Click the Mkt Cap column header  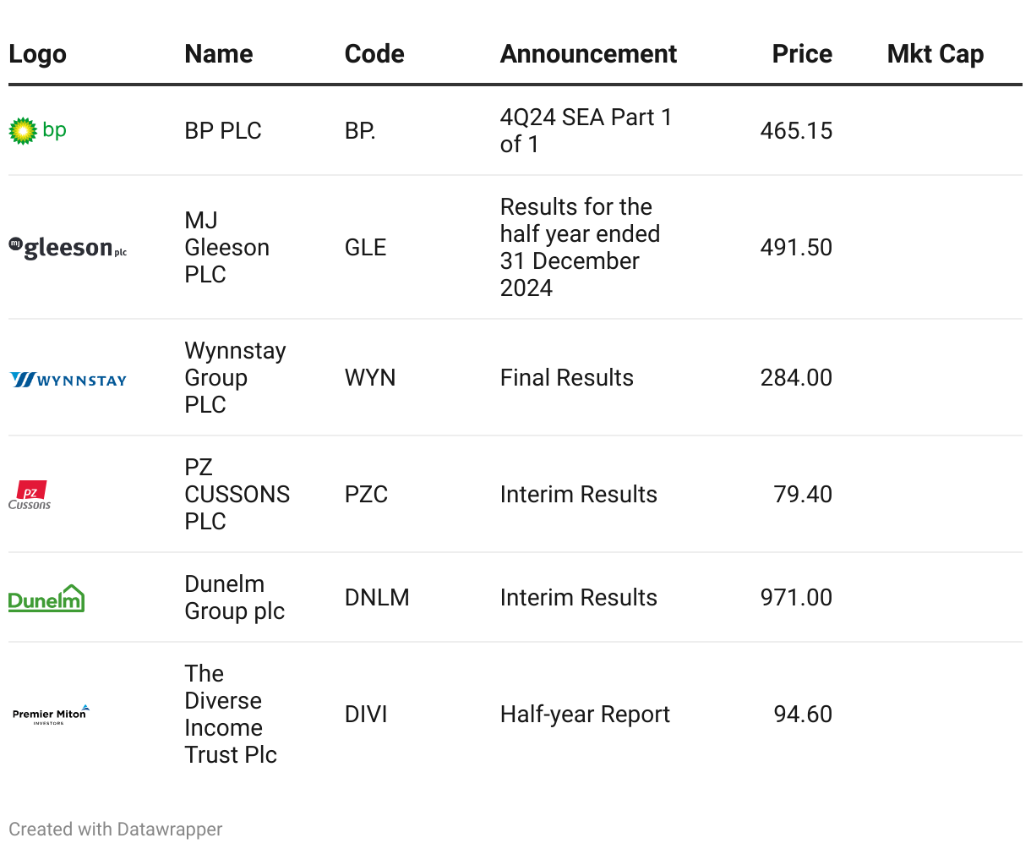coord(935,54)
